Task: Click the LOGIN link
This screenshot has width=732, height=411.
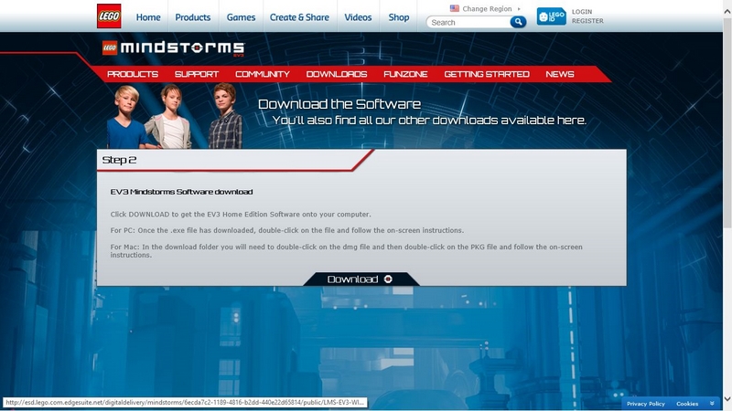Action: click(x=582, y=12)
